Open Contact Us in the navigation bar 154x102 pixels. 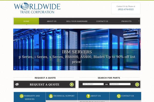pyautogui.click(x=102, y=21)
